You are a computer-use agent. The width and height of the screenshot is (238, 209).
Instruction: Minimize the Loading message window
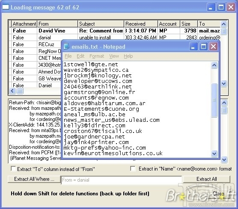coord(211,7)
